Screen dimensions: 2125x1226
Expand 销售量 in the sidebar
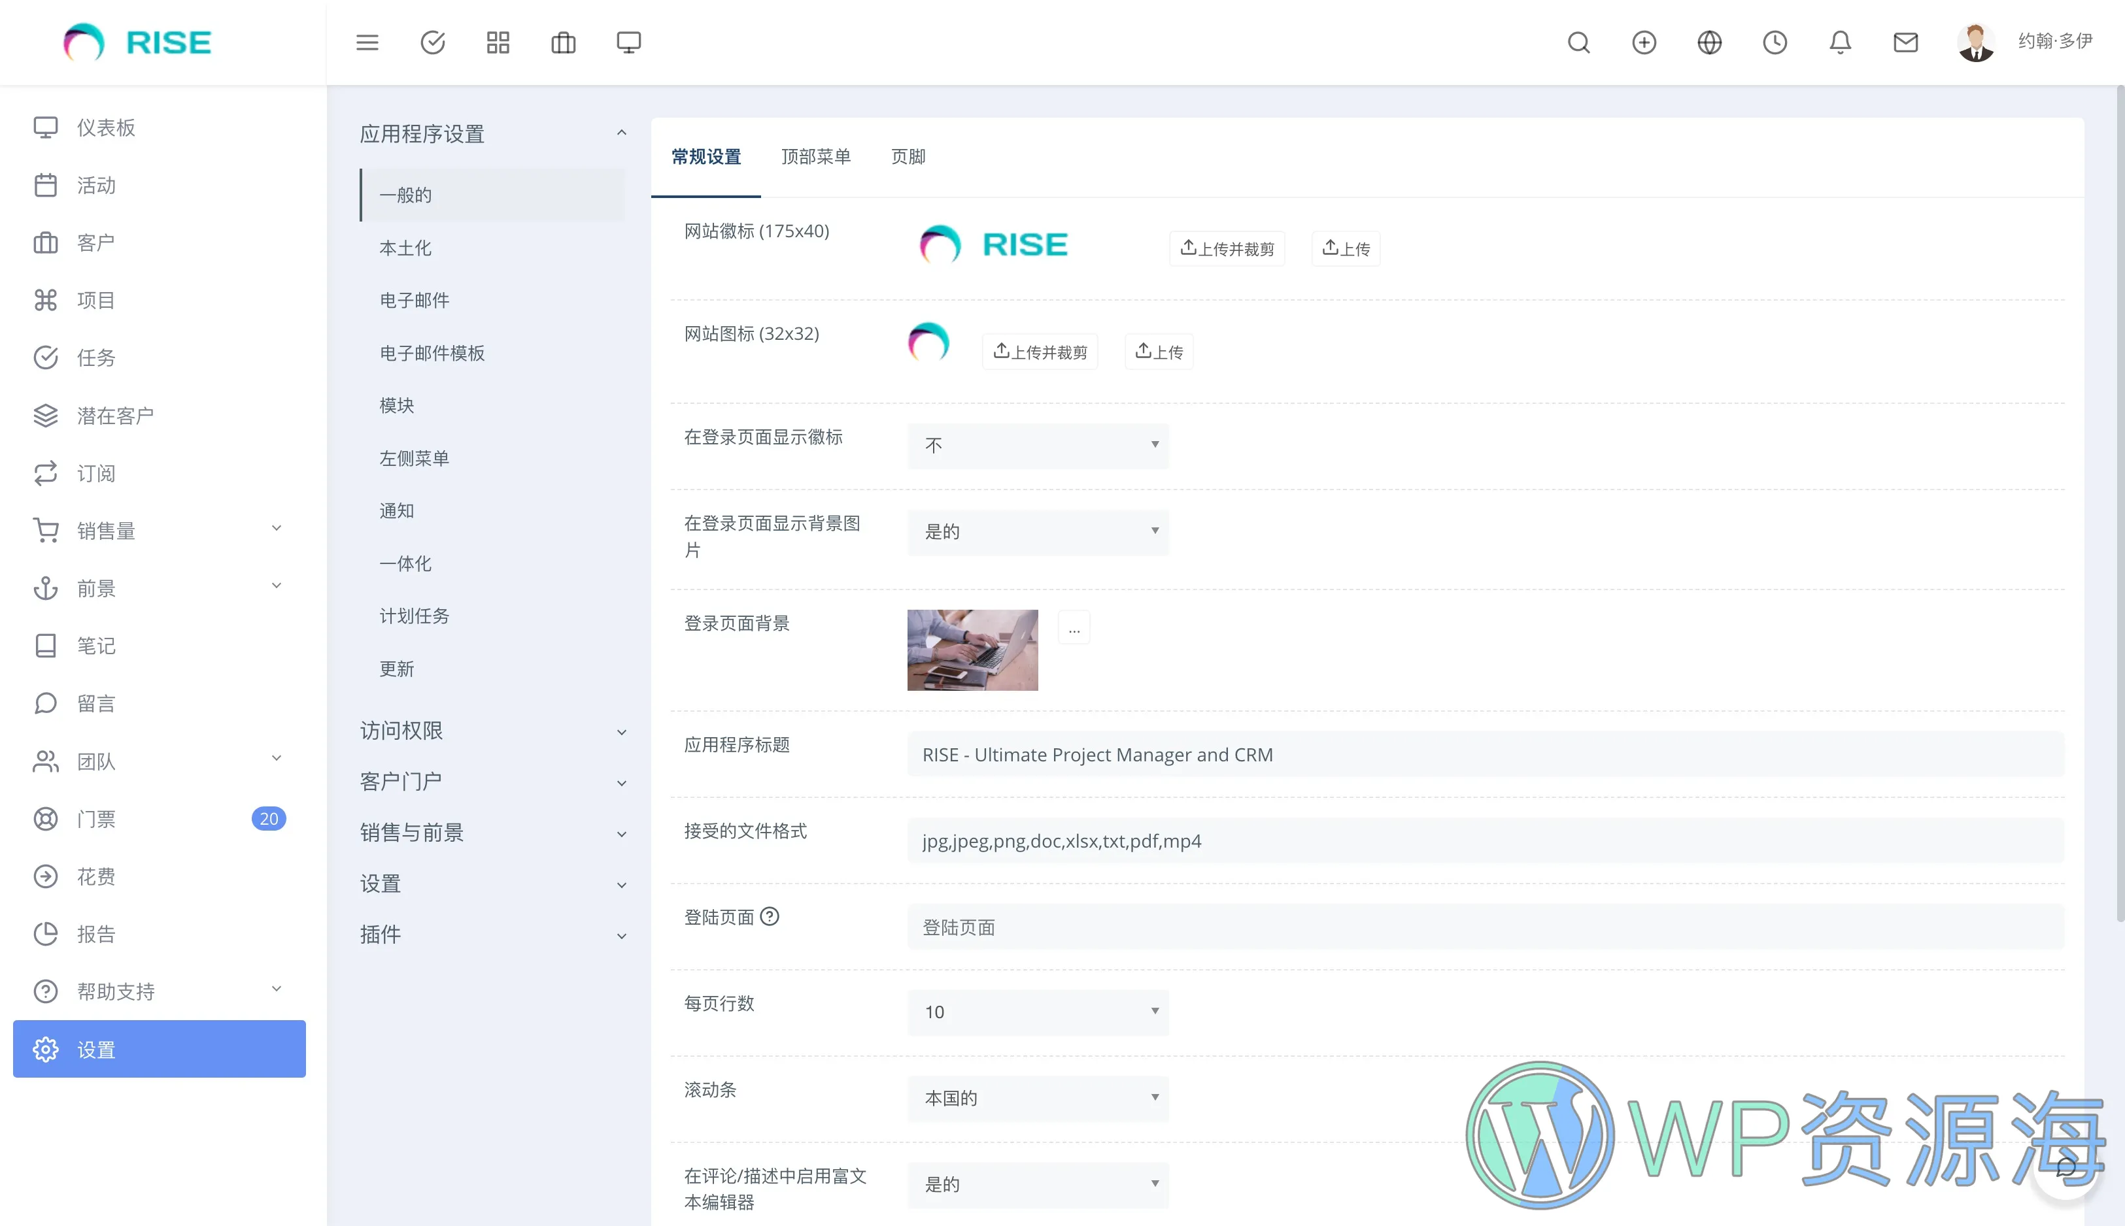pos(159,531)
